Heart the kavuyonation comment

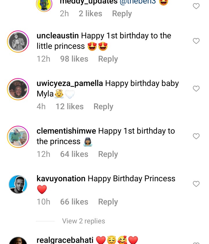tap(196, 184)
